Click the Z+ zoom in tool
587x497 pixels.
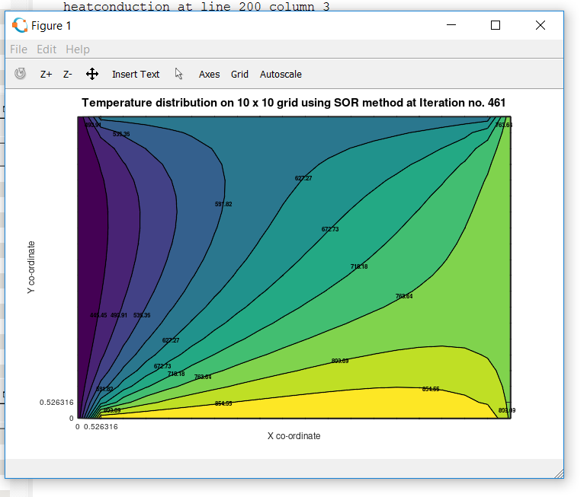[47, 74]
